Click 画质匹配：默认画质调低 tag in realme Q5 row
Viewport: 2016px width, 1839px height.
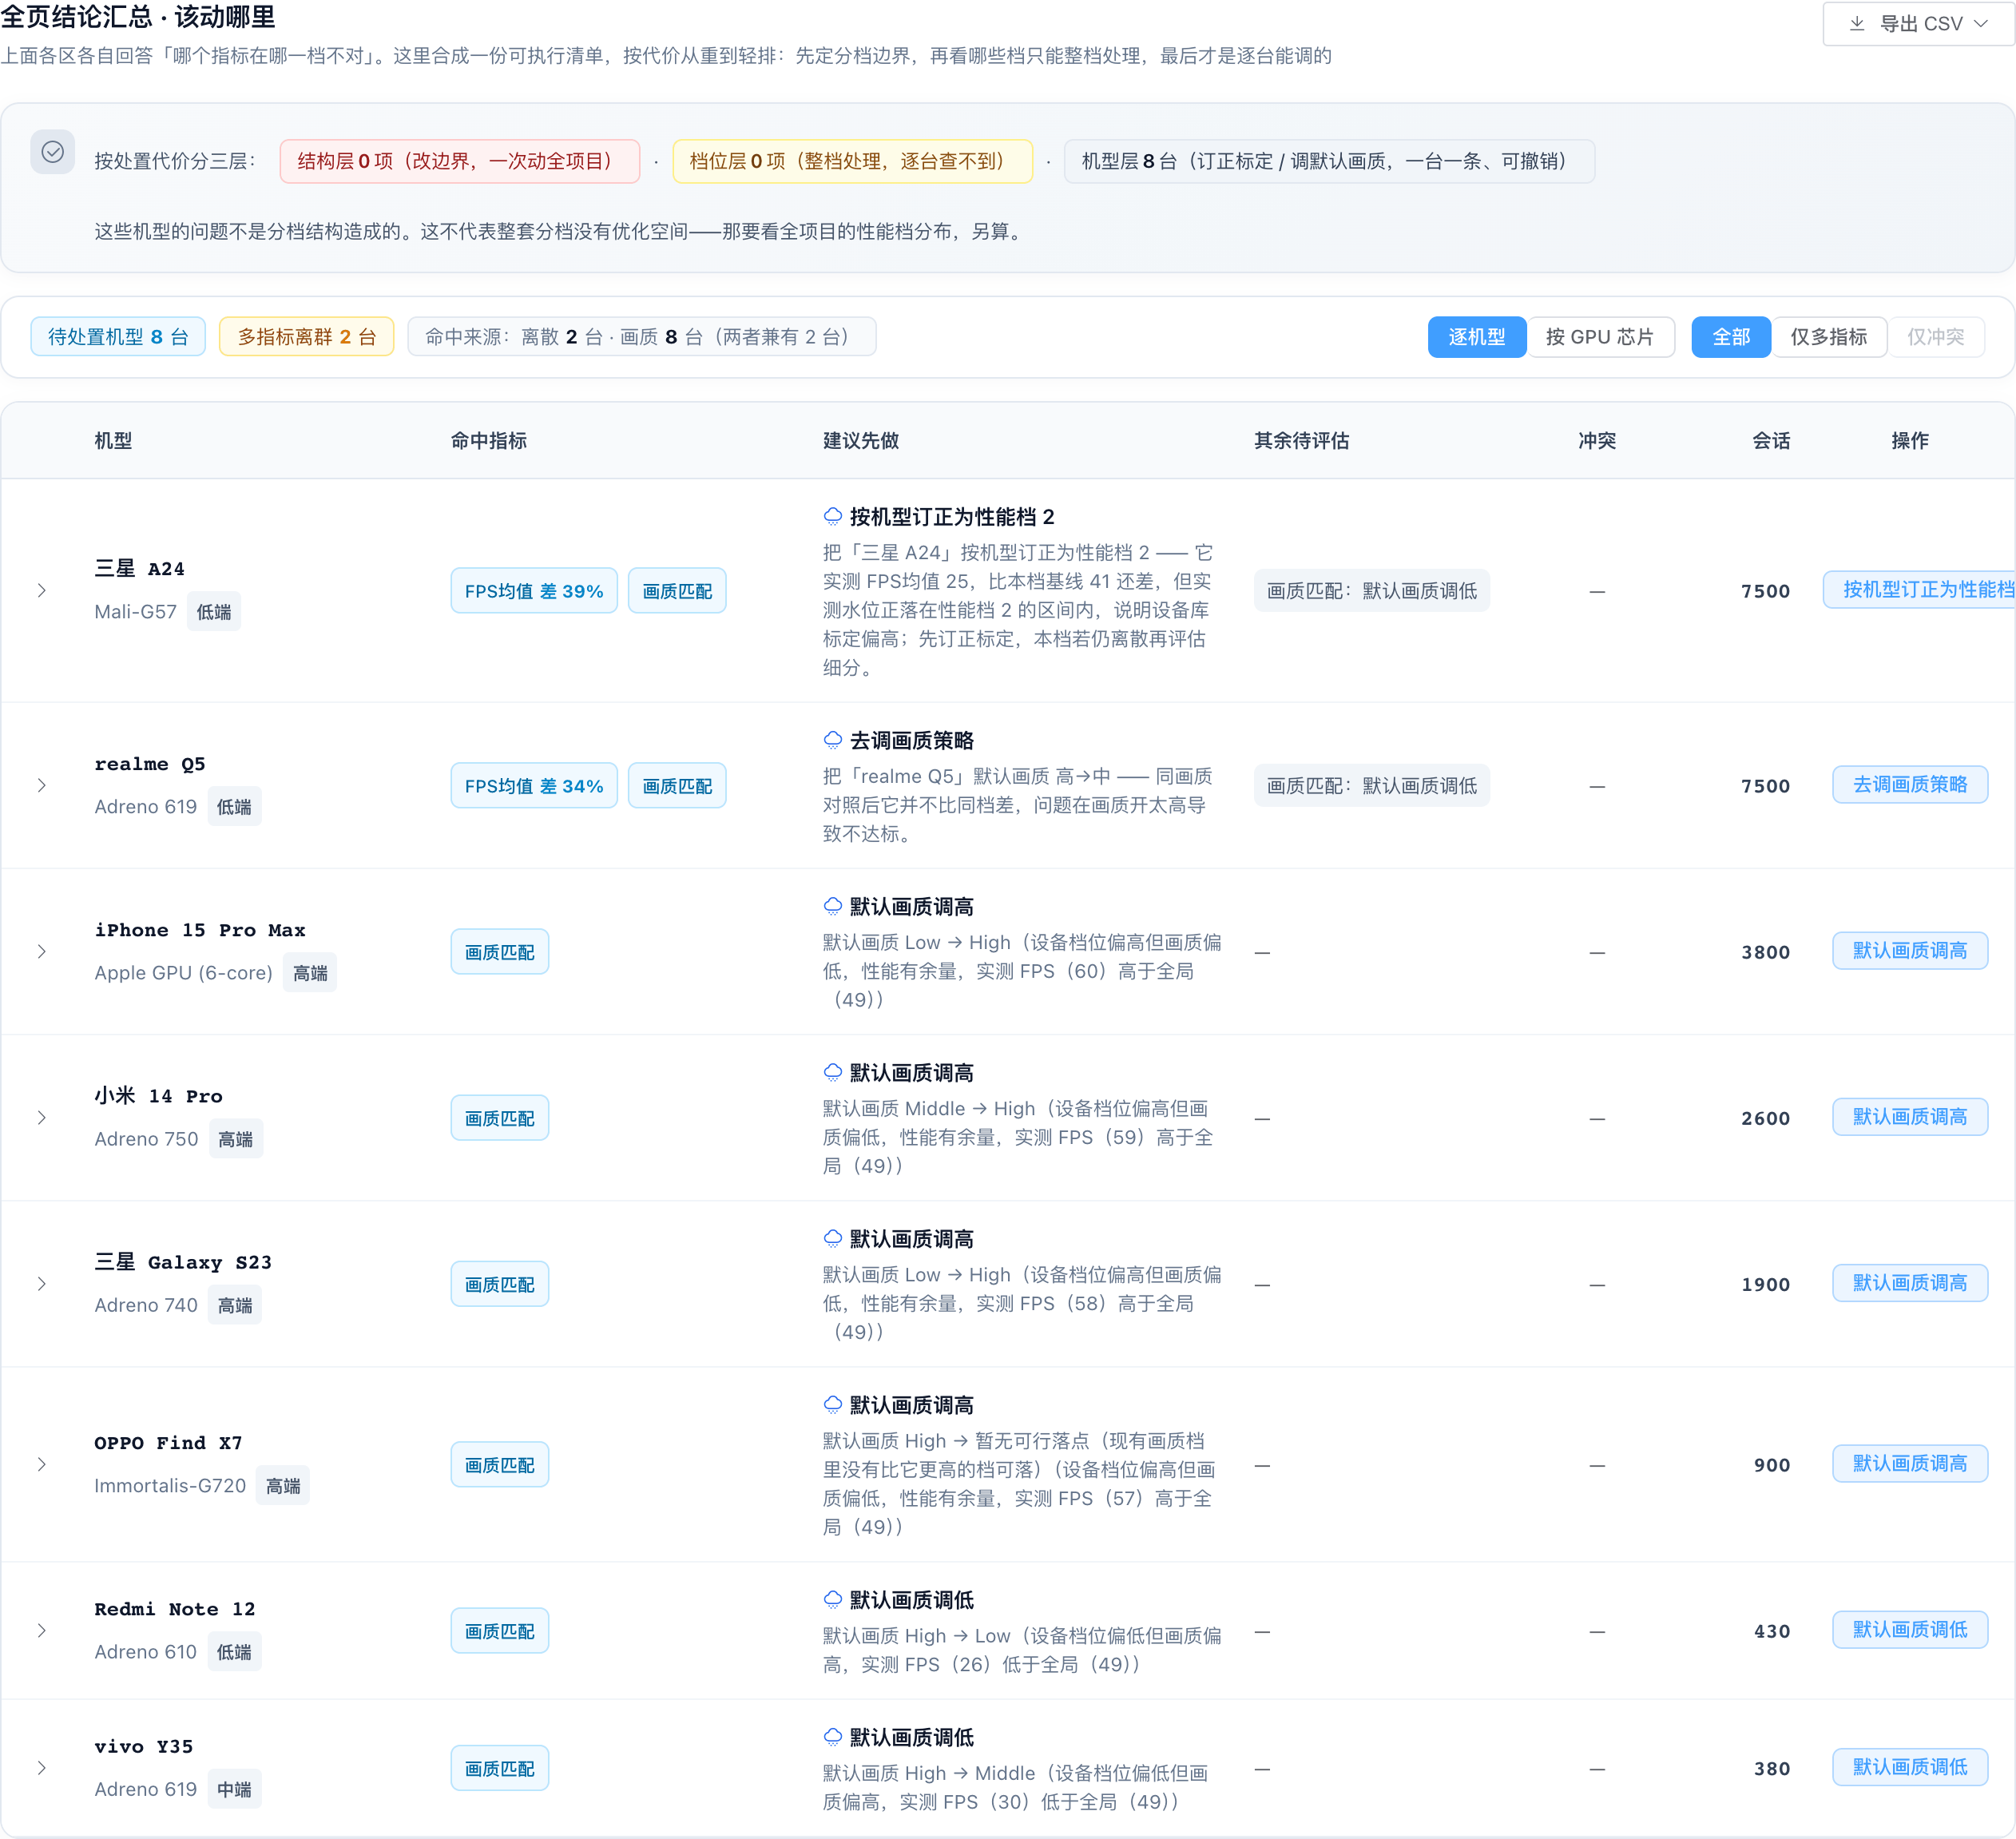tap(1372, 786)
